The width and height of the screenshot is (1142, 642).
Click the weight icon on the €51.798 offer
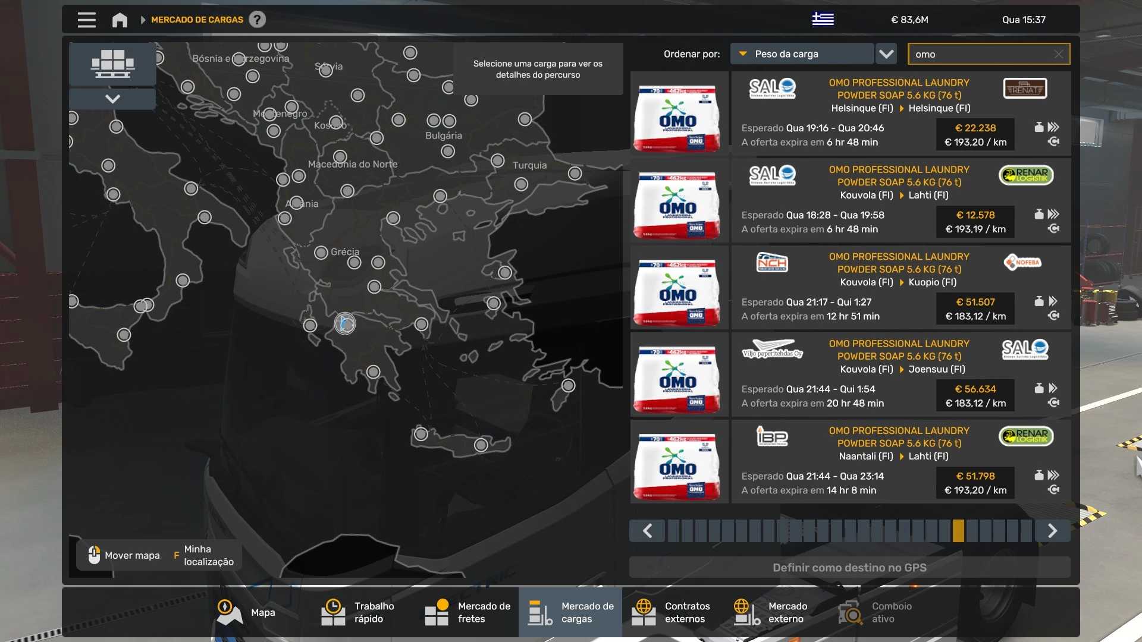1039,475
